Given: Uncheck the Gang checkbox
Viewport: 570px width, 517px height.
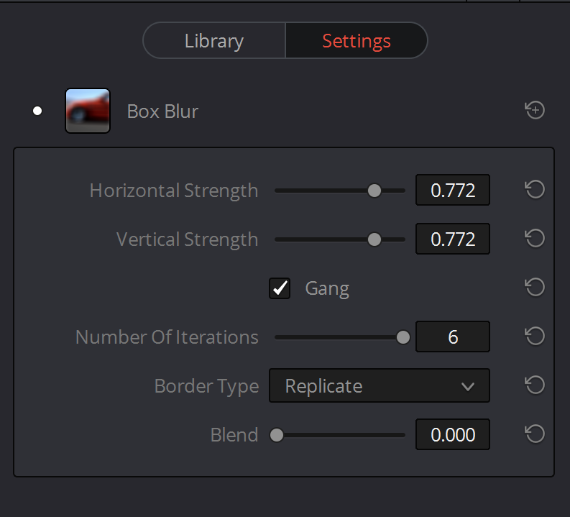Looking at the screenshot, I should click(280, 288).
